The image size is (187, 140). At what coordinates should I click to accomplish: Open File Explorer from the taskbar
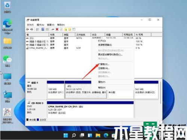click(x=98, y=135)
